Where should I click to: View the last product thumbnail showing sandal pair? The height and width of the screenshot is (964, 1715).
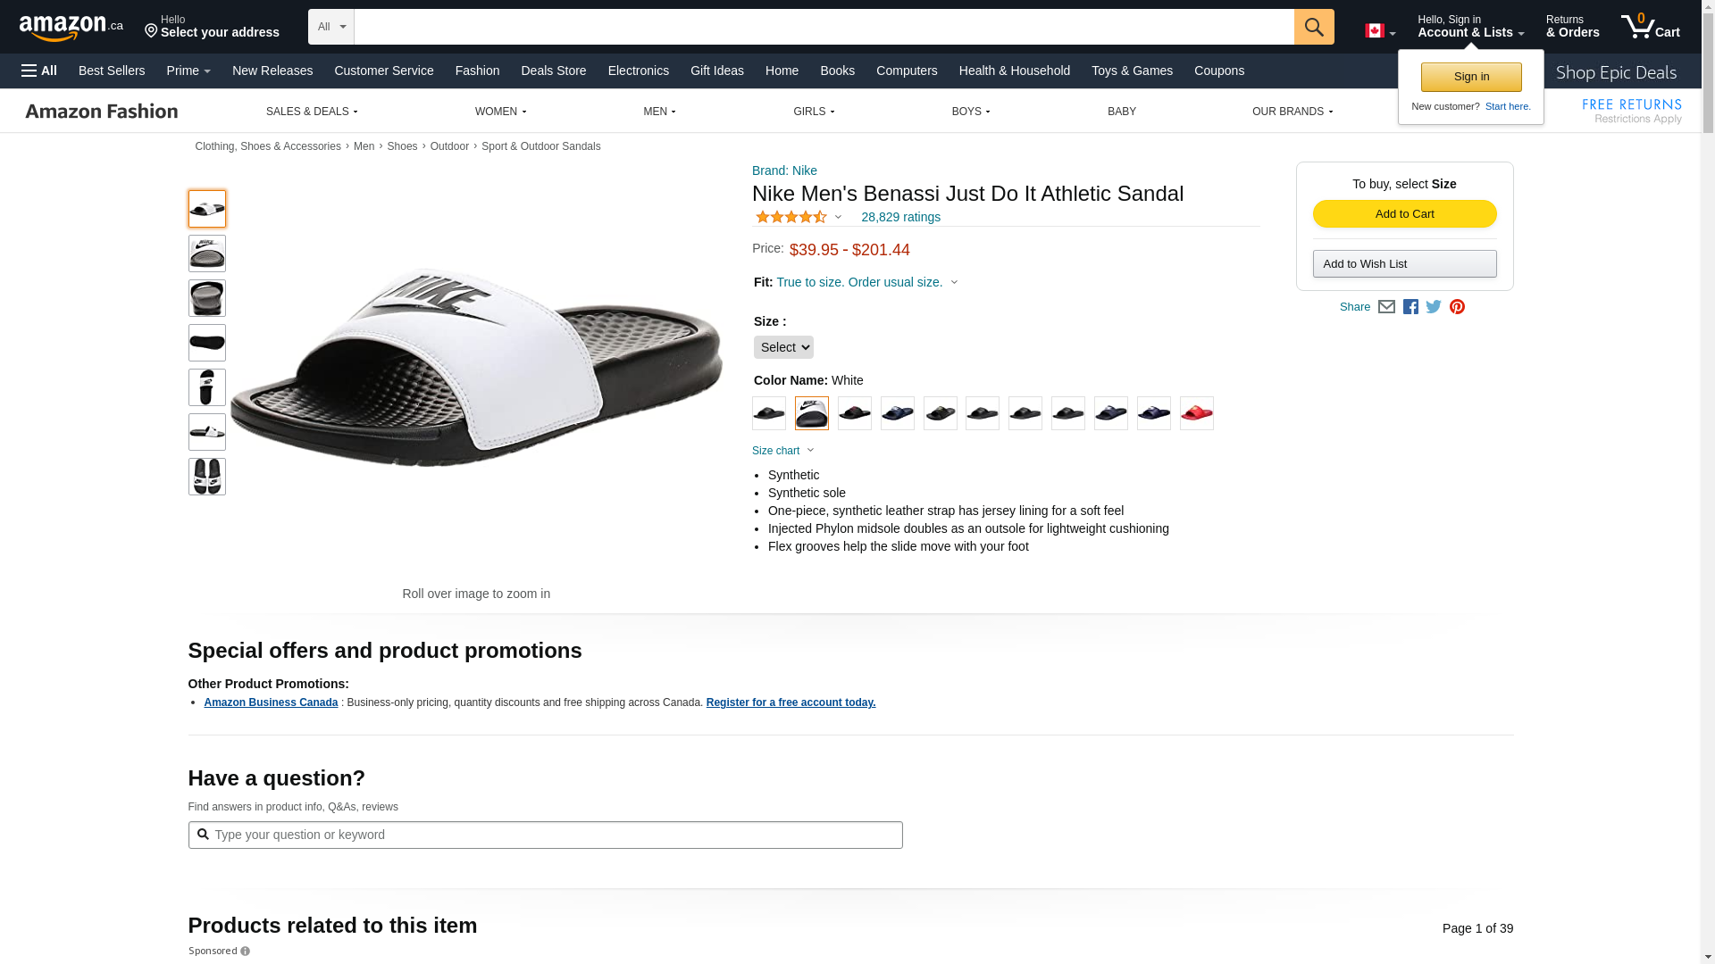click(207, 477)
